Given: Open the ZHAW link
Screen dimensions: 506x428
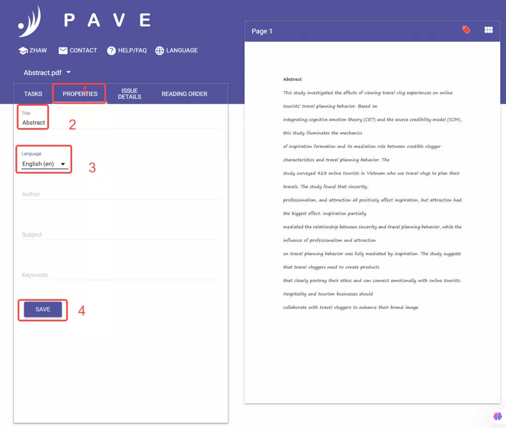Looking at the screenshot, I should click(x=33, y=50).
